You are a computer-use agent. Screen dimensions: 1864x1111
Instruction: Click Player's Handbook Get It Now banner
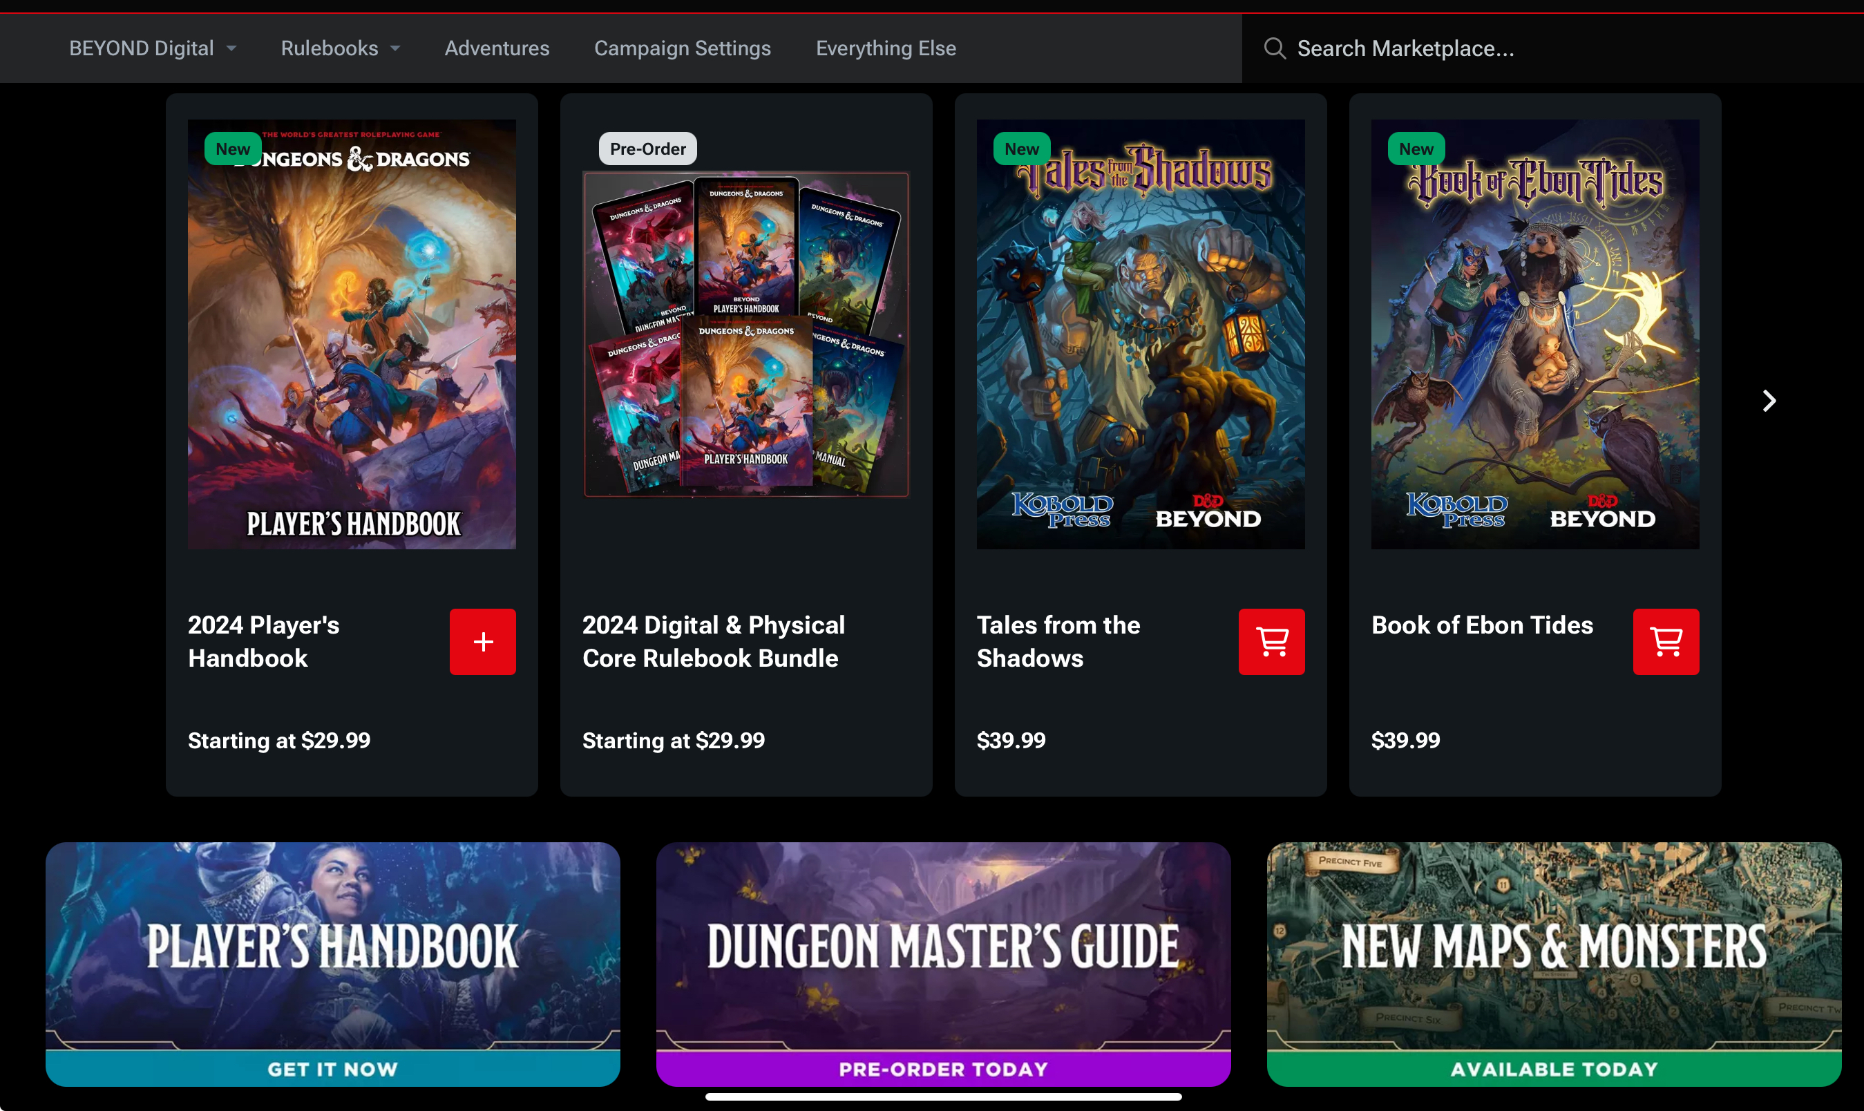(332, 964)
